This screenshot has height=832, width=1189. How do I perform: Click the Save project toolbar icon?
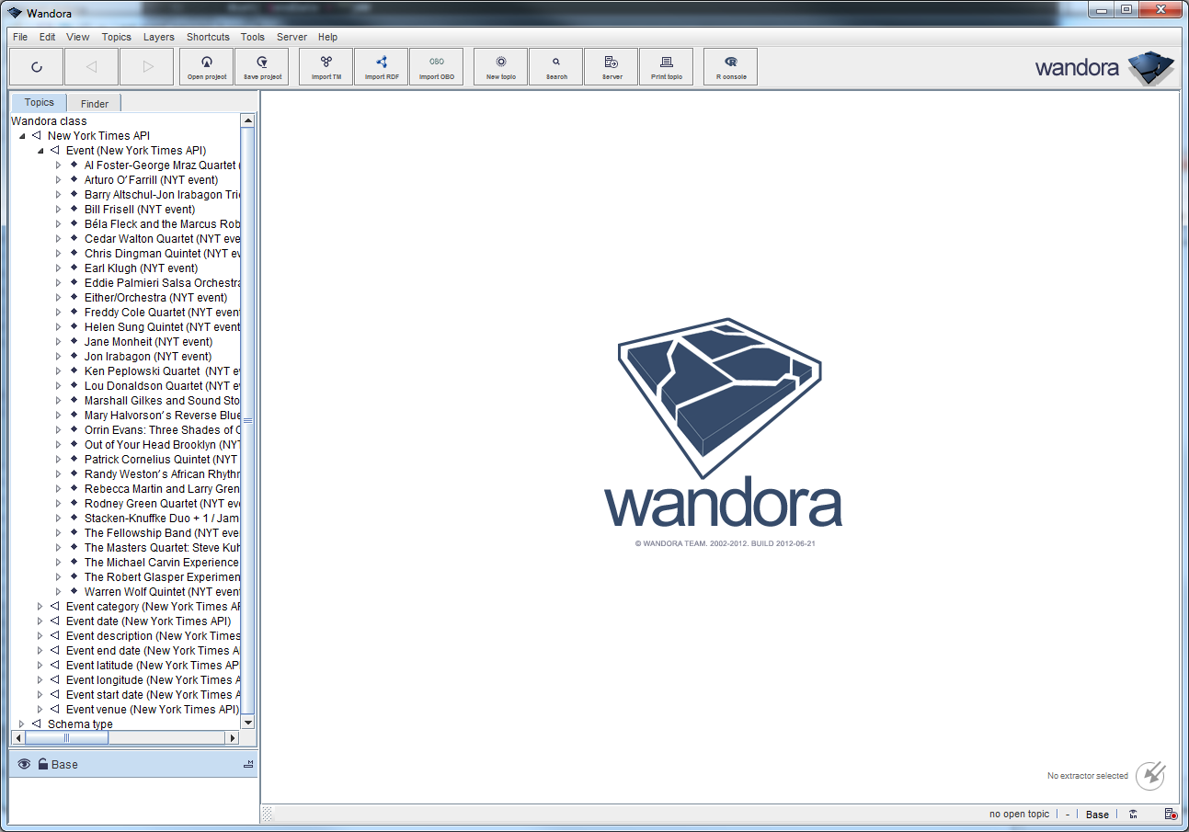[x=262, y=66]
